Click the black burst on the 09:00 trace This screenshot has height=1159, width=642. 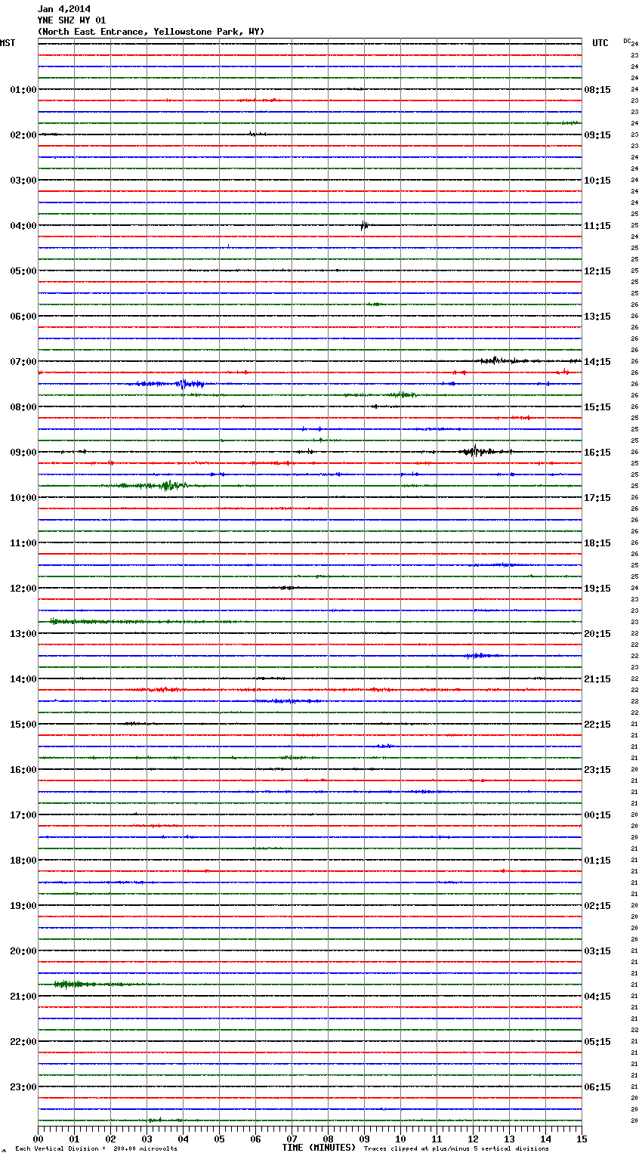[x=476, y=451]
